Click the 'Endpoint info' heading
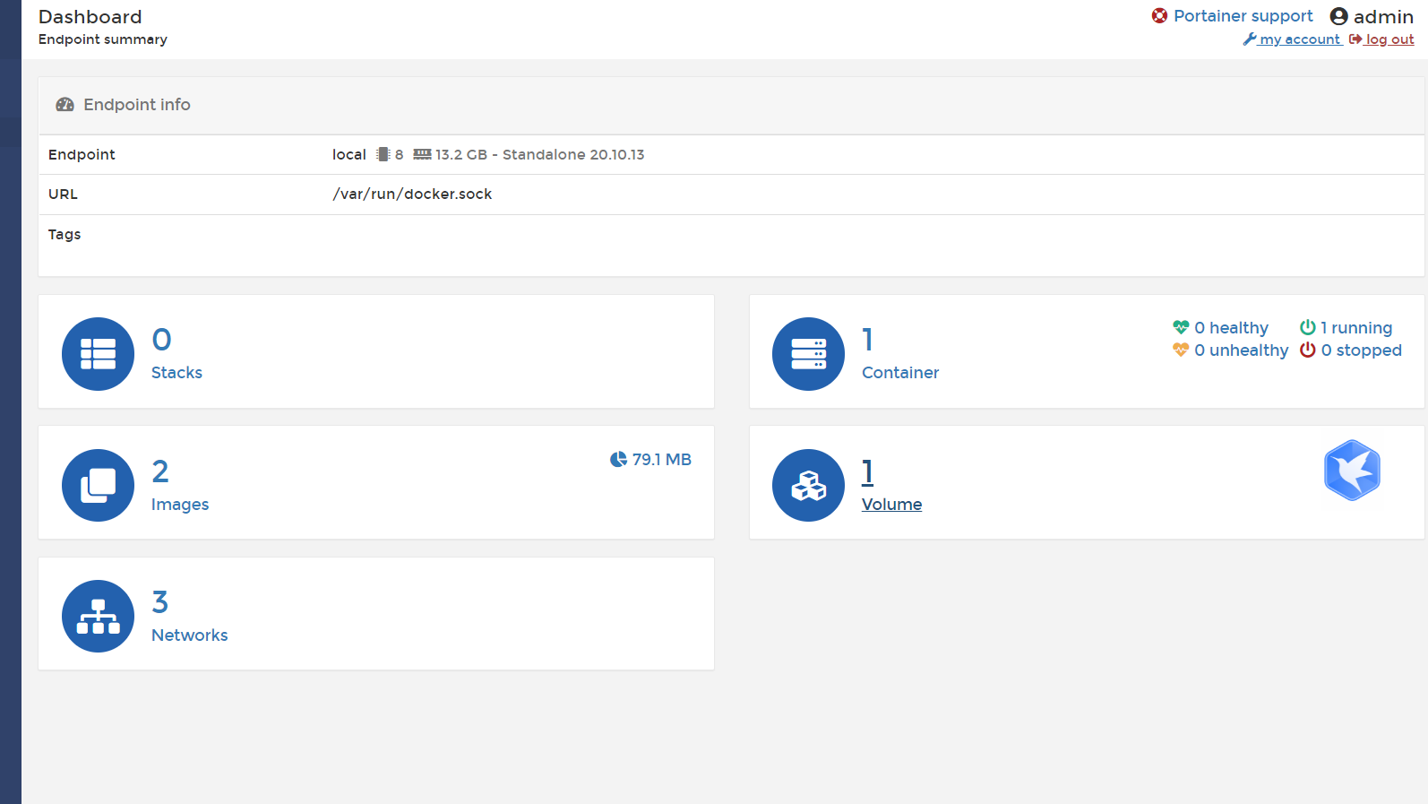The height and width of the screenshot is (804, 1428). 137,105
